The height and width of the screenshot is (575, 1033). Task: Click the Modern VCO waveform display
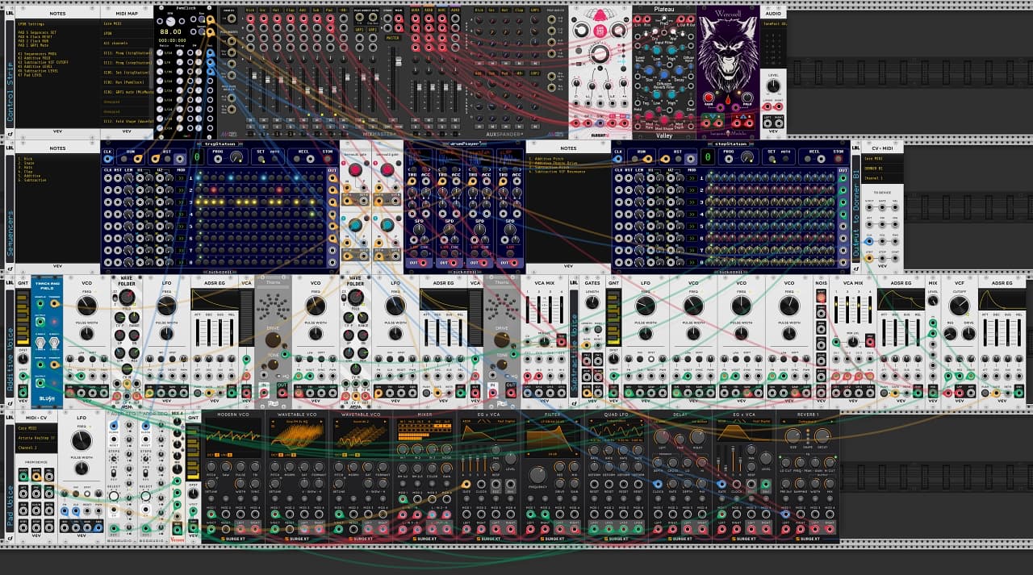[233, 438]
